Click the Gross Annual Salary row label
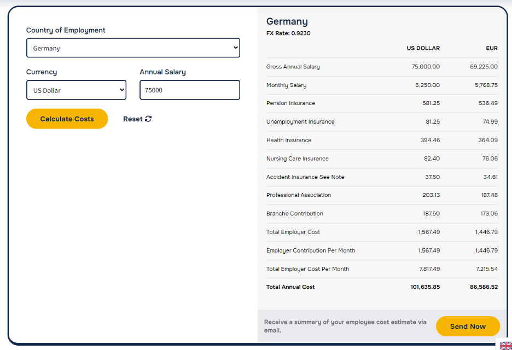This screenshot has width=512, height=350. [293, 67]
